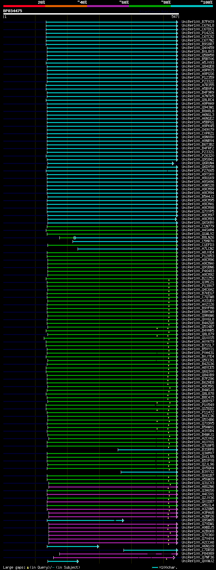The image size is (216, 570).
Task: Click the white query sequence bar
Action: [x=91, y=14]
